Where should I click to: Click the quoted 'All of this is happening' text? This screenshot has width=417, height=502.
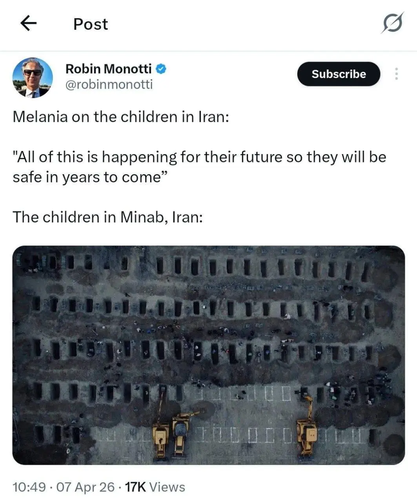coord(199,167)
